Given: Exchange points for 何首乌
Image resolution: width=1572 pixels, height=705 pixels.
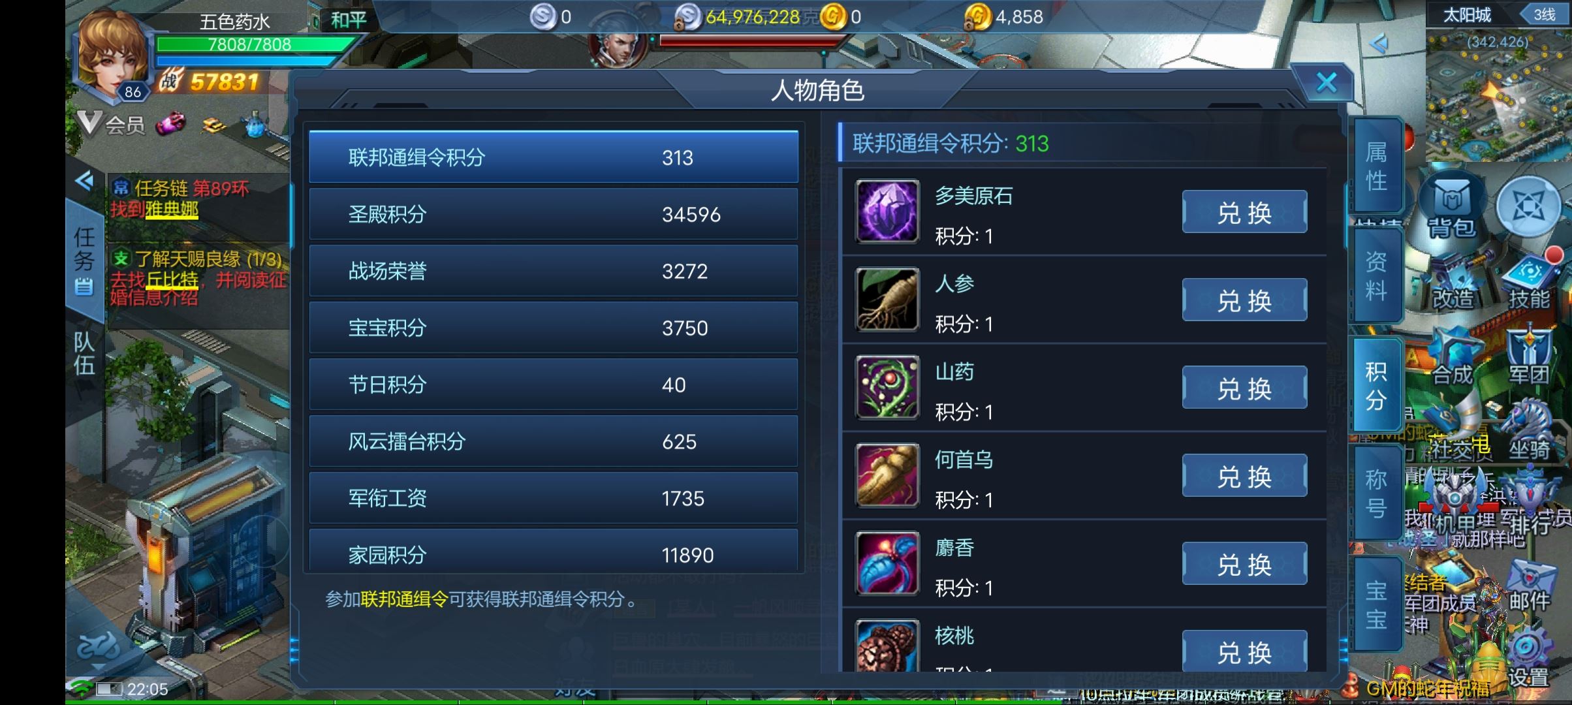Looking at the screenshot, I should pyautogui.click(x=1244, y=476).
